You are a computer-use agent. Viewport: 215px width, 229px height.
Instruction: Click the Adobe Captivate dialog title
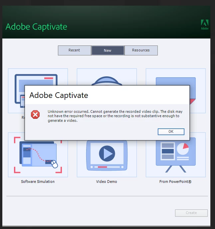(59, 96)
